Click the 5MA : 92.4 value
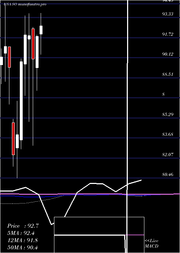This screenshot has width=180, height=253. pos(21,233)
